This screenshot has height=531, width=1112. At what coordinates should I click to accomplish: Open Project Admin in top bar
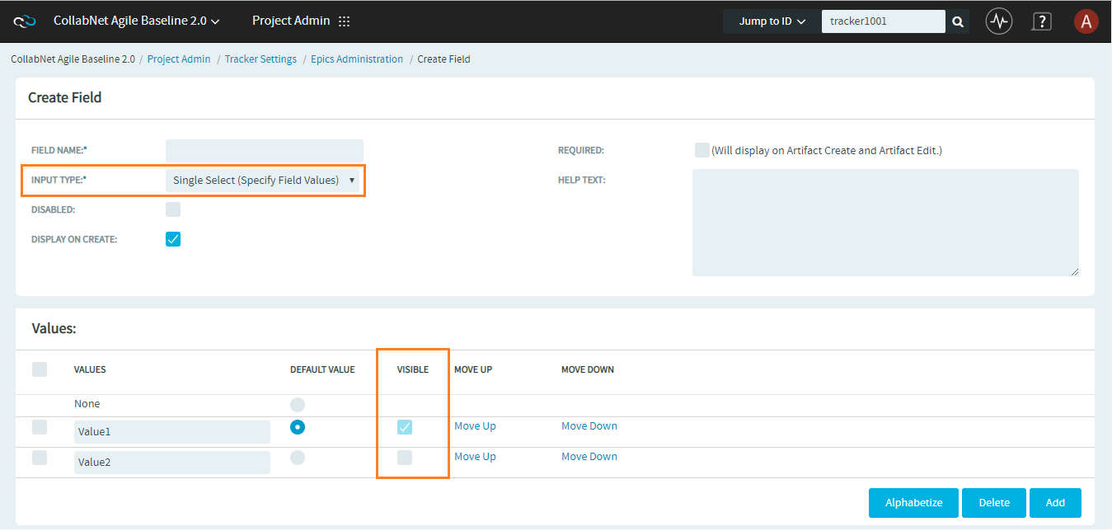tap(291, 21)
